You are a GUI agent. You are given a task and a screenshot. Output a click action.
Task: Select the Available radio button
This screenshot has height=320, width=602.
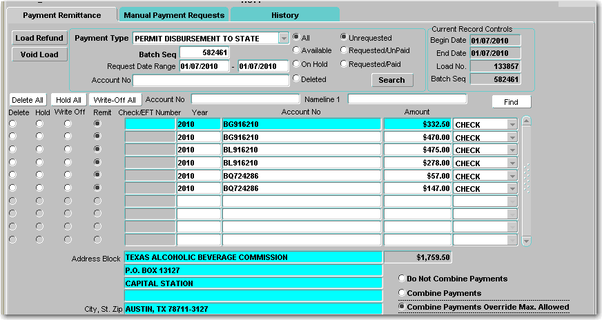[x=296, y=50]
